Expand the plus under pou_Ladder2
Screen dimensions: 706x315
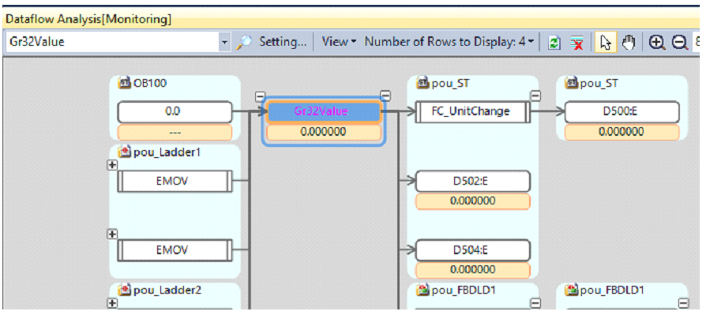(x=111, y=303)
